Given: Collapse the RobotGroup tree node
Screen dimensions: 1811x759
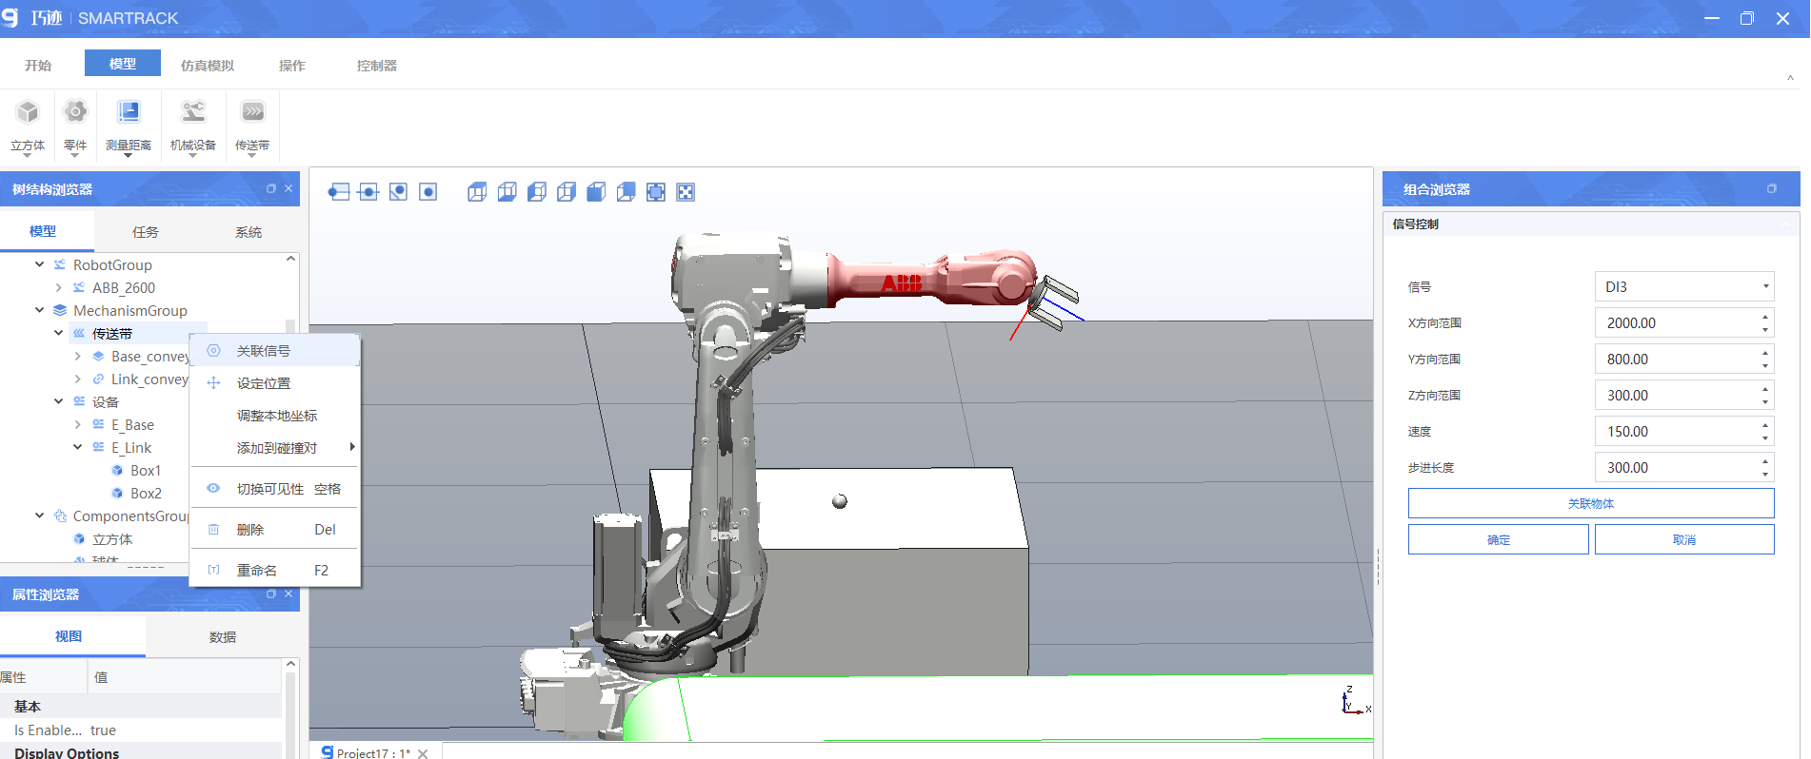Looking at the screenshot, I should click(x=39, y=264).
